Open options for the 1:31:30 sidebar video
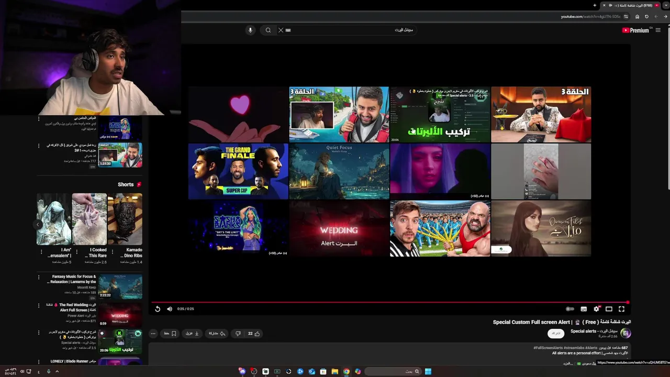Viewport: 670px width, 377px height. point(39,146)
